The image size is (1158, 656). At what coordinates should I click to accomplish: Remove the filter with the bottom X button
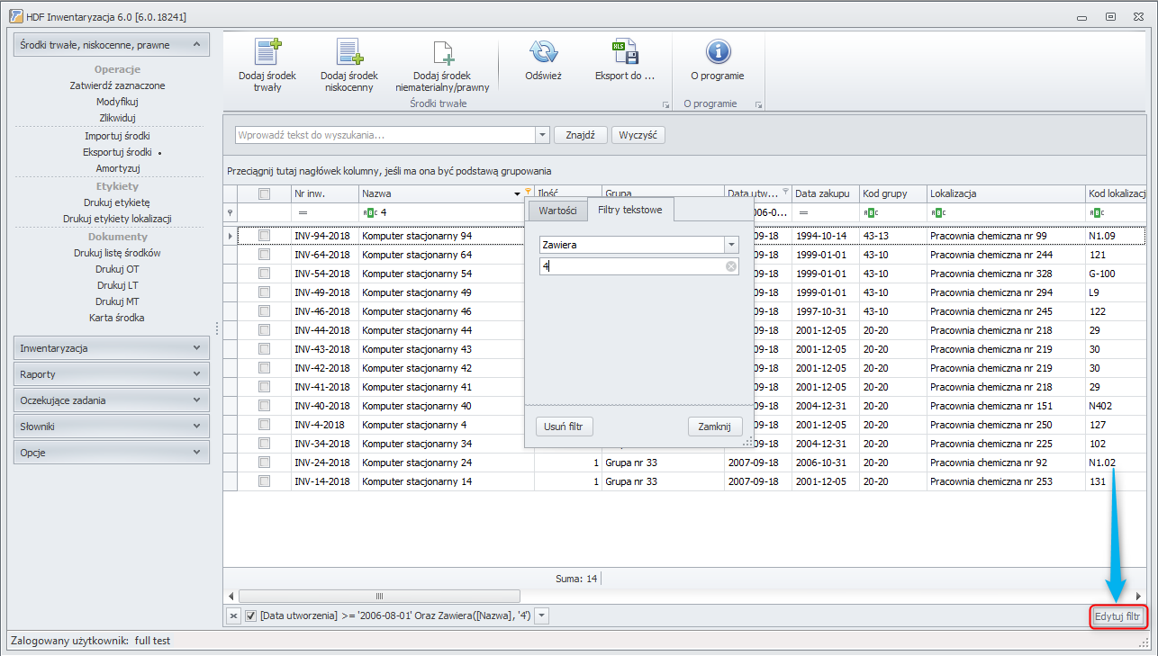(233, 616)
